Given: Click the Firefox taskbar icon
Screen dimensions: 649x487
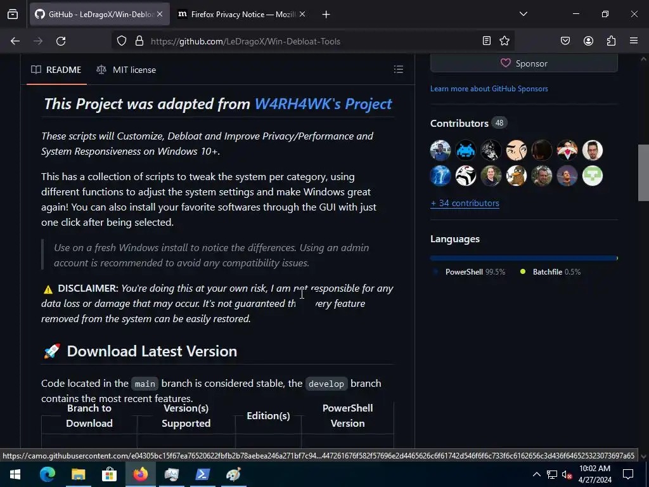Looking at the screenshot, I should pyautogui.click(x=140, y=474).
